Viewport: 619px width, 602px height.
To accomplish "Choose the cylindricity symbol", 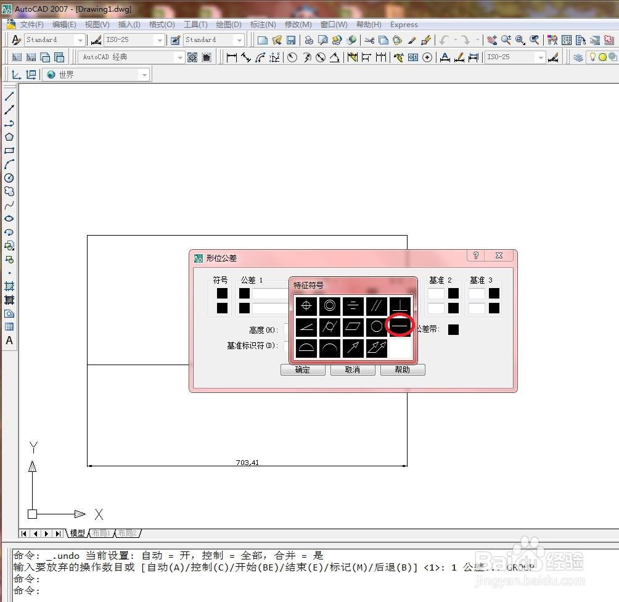I will (x=330, y=326).
